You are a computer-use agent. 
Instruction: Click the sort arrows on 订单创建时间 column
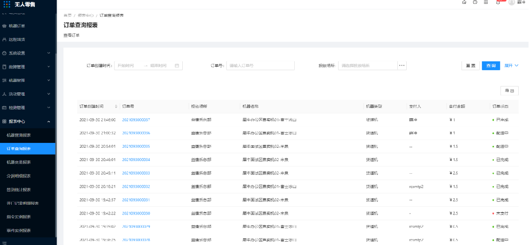[116, 107]
